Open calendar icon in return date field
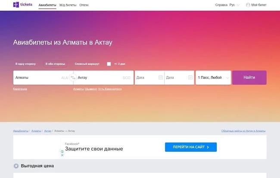The height and width of the screenshot is (178, 280). click(x=190, y=77)
